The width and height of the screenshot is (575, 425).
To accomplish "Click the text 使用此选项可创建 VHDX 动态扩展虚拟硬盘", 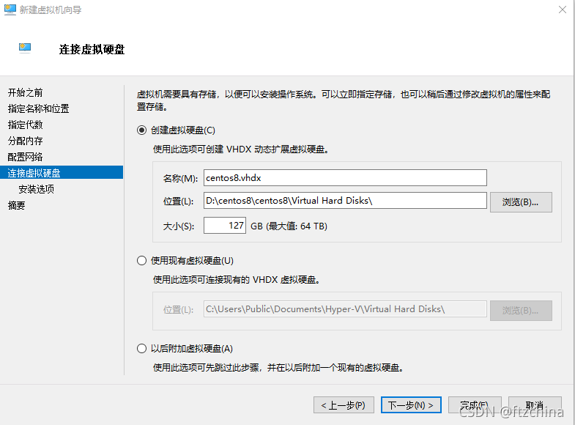I will (240, 149).
